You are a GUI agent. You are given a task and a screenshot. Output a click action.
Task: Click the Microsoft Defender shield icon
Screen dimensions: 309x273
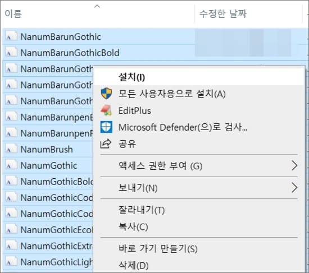pos(106,127)
